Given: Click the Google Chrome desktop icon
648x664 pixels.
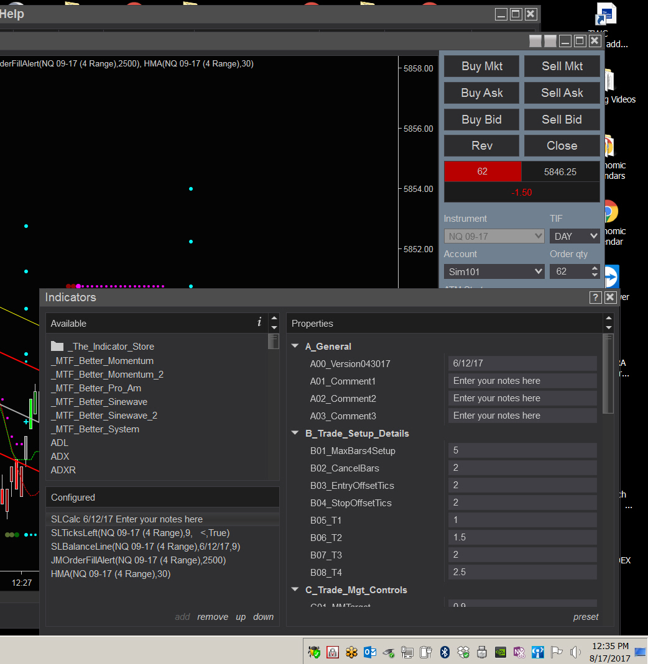Looking at the screenshot, I should (x=611, y=211).
